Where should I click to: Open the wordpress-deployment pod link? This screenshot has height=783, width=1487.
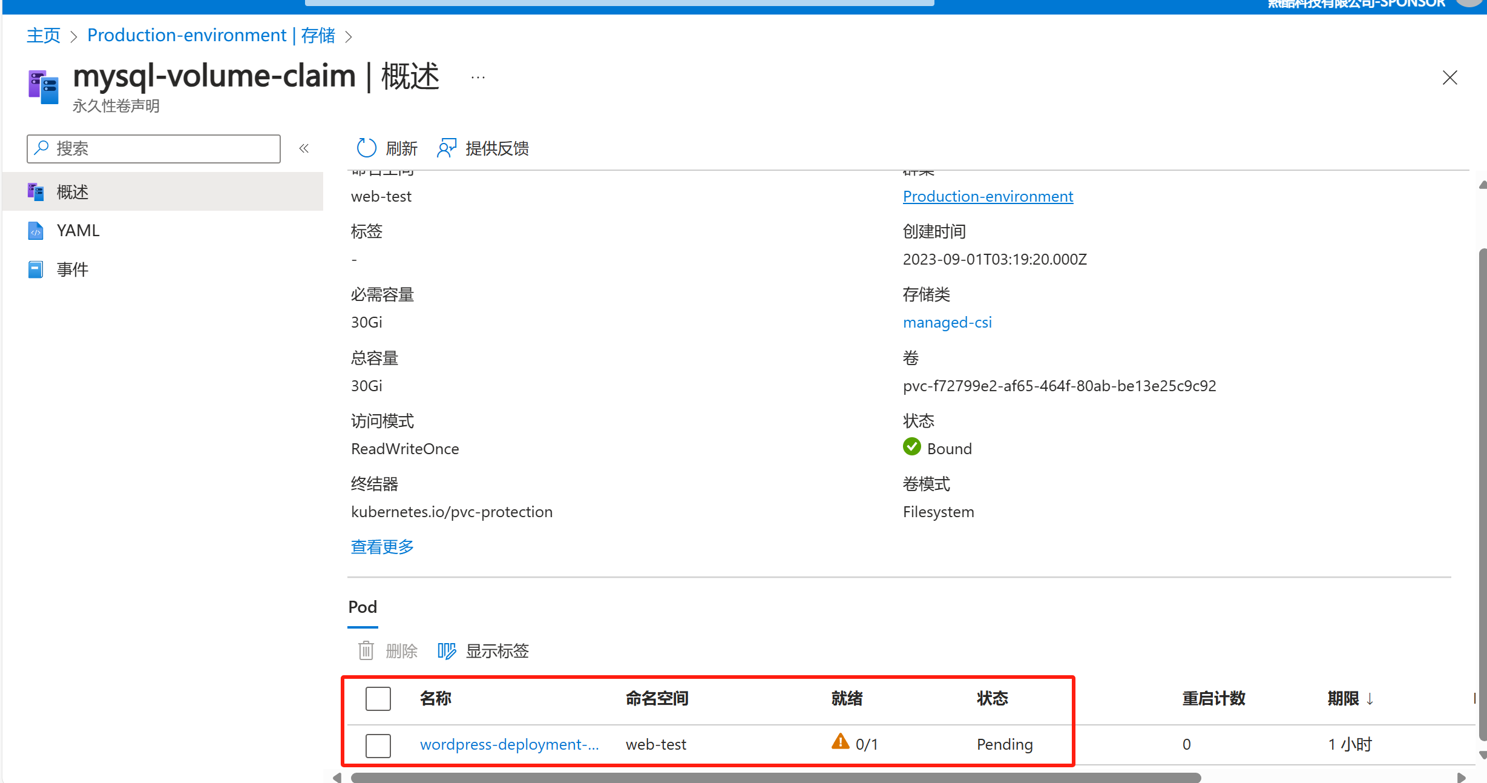509,744
